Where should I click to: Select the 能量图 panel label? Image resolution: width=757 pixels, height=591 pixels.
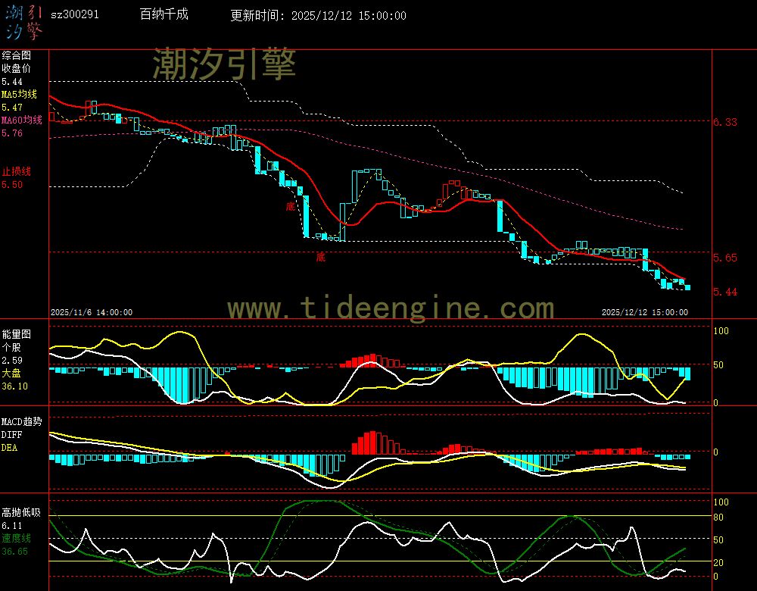point(16,333)
